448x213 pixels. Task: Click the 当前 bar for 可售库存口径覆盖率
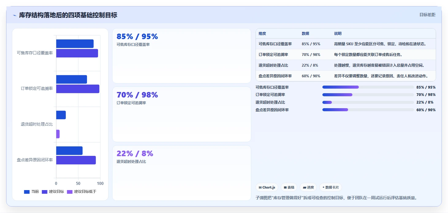pyautogui.click(x=75, y=44)
